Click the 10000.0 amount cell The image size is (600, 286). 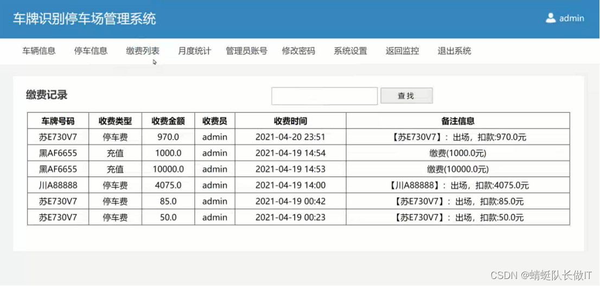(168, 169)
